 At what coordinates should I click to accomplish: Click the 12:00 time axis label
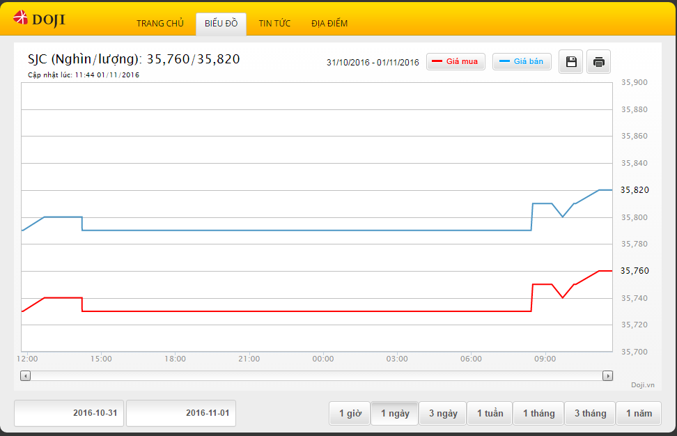pos(27,359)
